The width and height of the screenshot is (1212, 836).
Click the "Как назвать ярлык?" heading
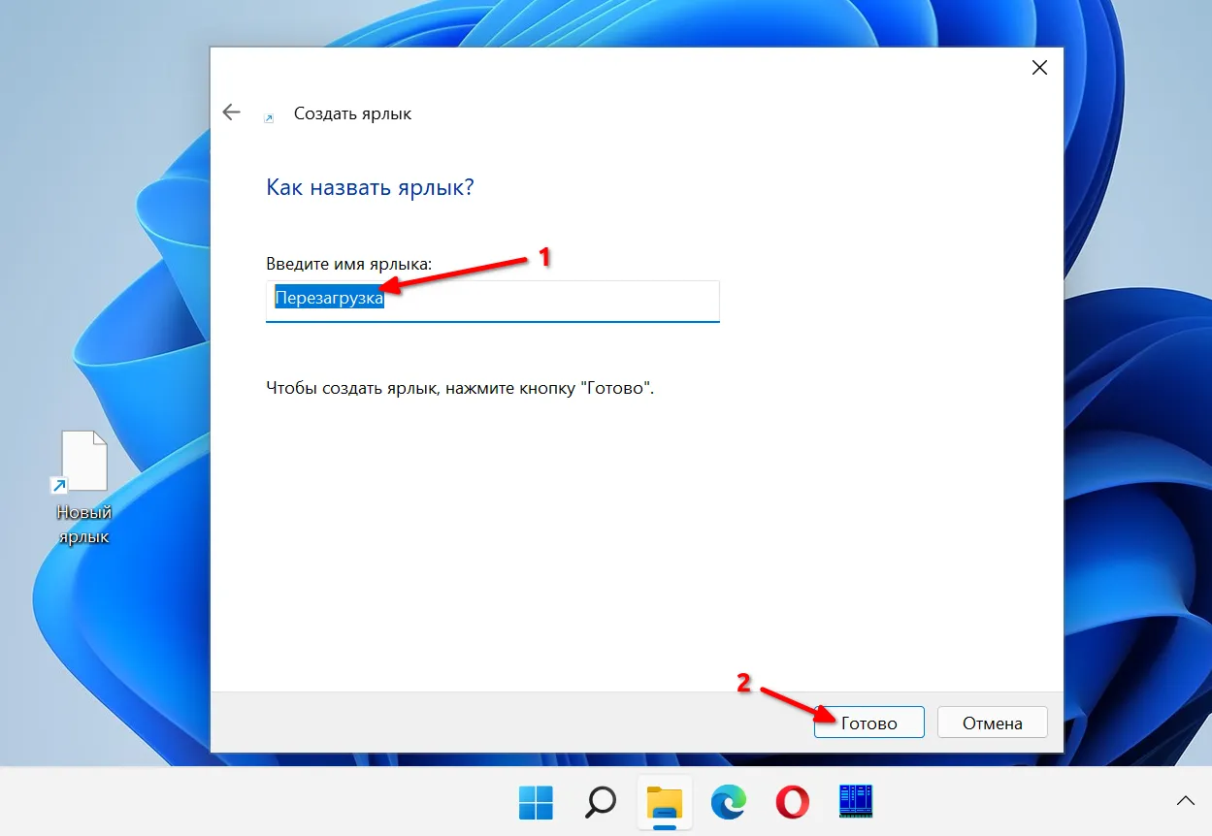(x=370, y=187)
